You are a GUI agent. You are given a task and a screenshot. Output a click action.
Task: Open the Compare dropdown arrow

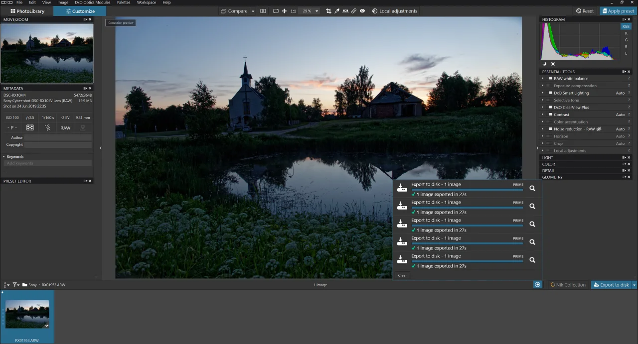pos(253,11)
